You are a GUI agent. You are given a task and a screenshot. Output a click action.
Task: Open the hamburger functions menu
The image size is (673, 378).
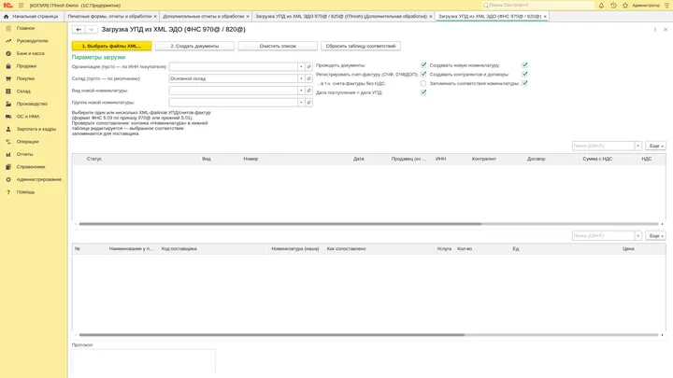[21, 6]
